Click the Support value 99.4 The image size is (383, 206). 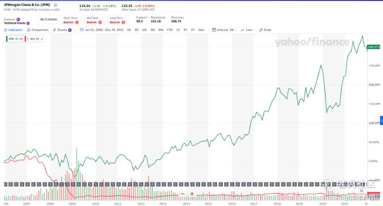click(139, 22)
